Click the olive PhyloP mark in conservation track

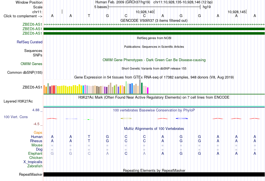[x=126, y=118]
